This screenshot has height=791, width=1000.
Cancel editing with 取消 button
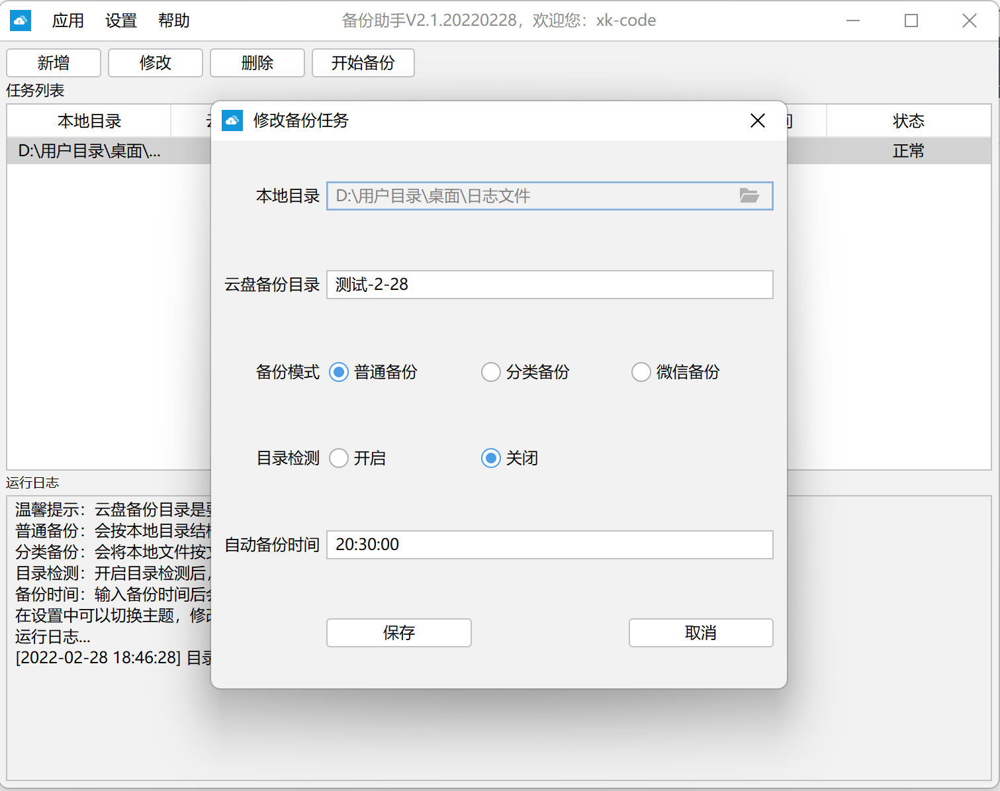[701, 633]
